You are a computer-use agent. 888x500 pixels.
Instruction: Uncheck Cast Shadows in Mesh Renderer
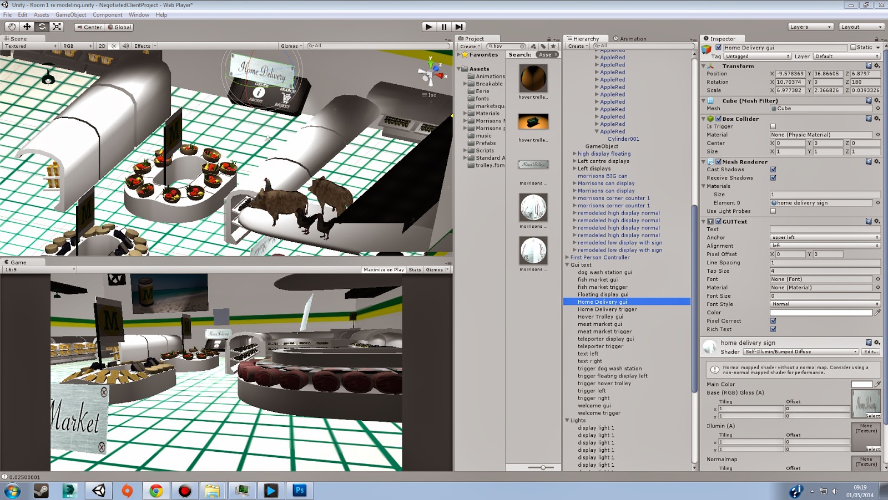tap(773, 169)
